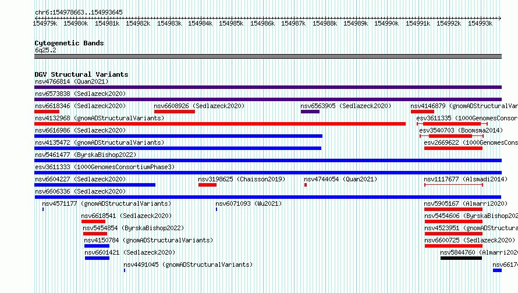Click esv3611335 (1000Genomes) label
This screenshot has height=293, width=518.
click(467, 118)
